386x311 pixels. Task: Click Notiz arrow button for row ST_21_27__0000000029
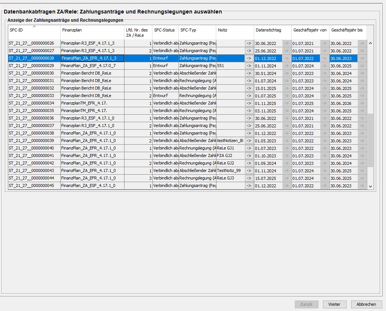pos(249,66)
